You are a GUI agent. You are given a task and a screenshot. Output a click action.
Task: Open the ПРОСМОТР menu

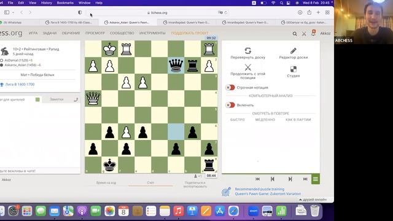(95, 33)
